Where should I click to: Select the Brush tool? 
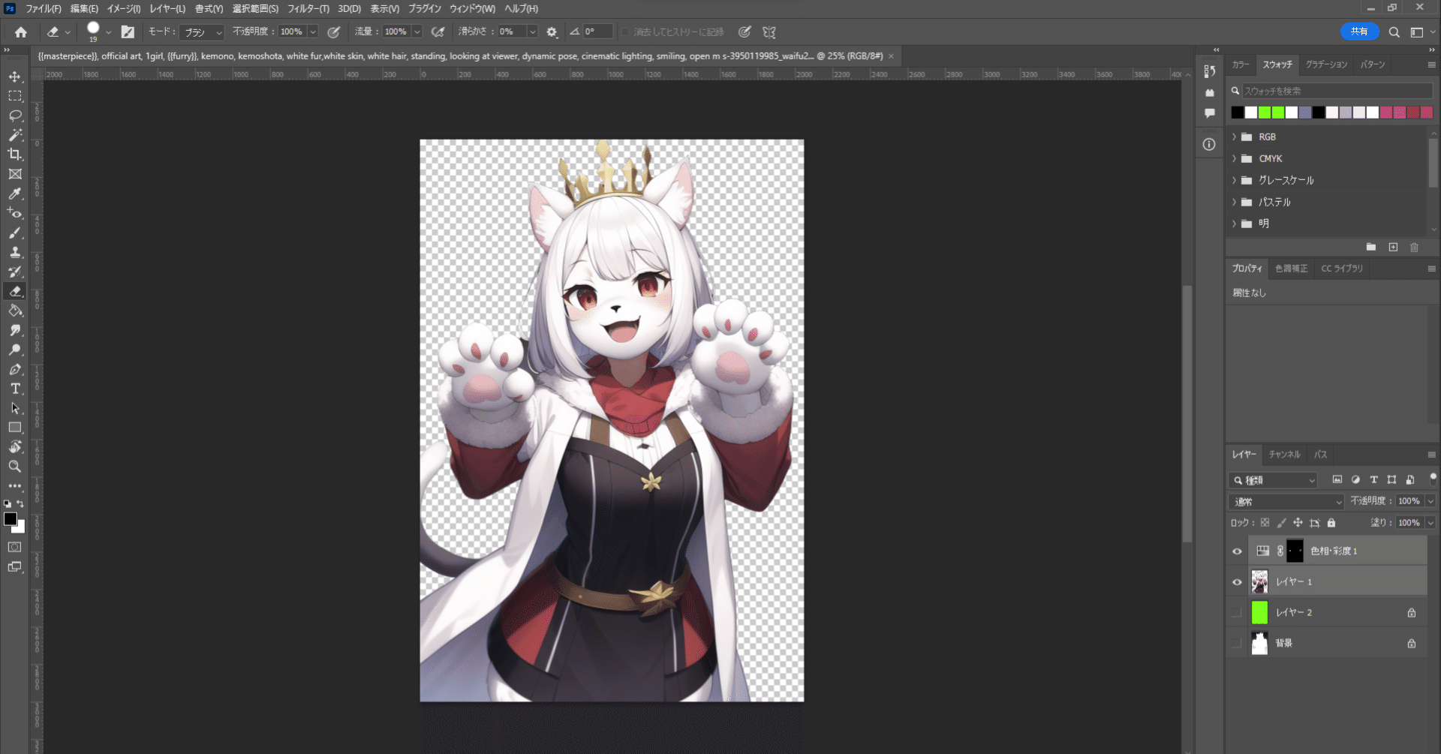15,233
